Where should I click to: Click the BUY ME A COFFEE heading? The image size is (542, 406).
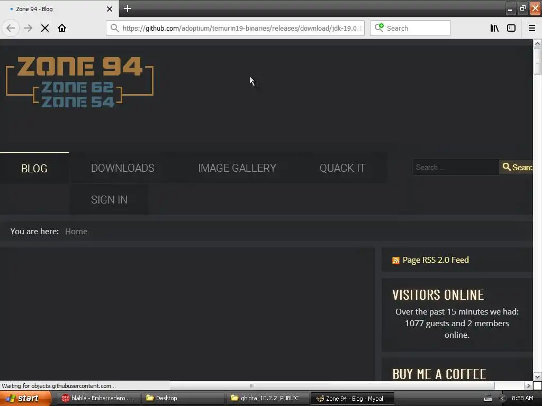point(439,374)
